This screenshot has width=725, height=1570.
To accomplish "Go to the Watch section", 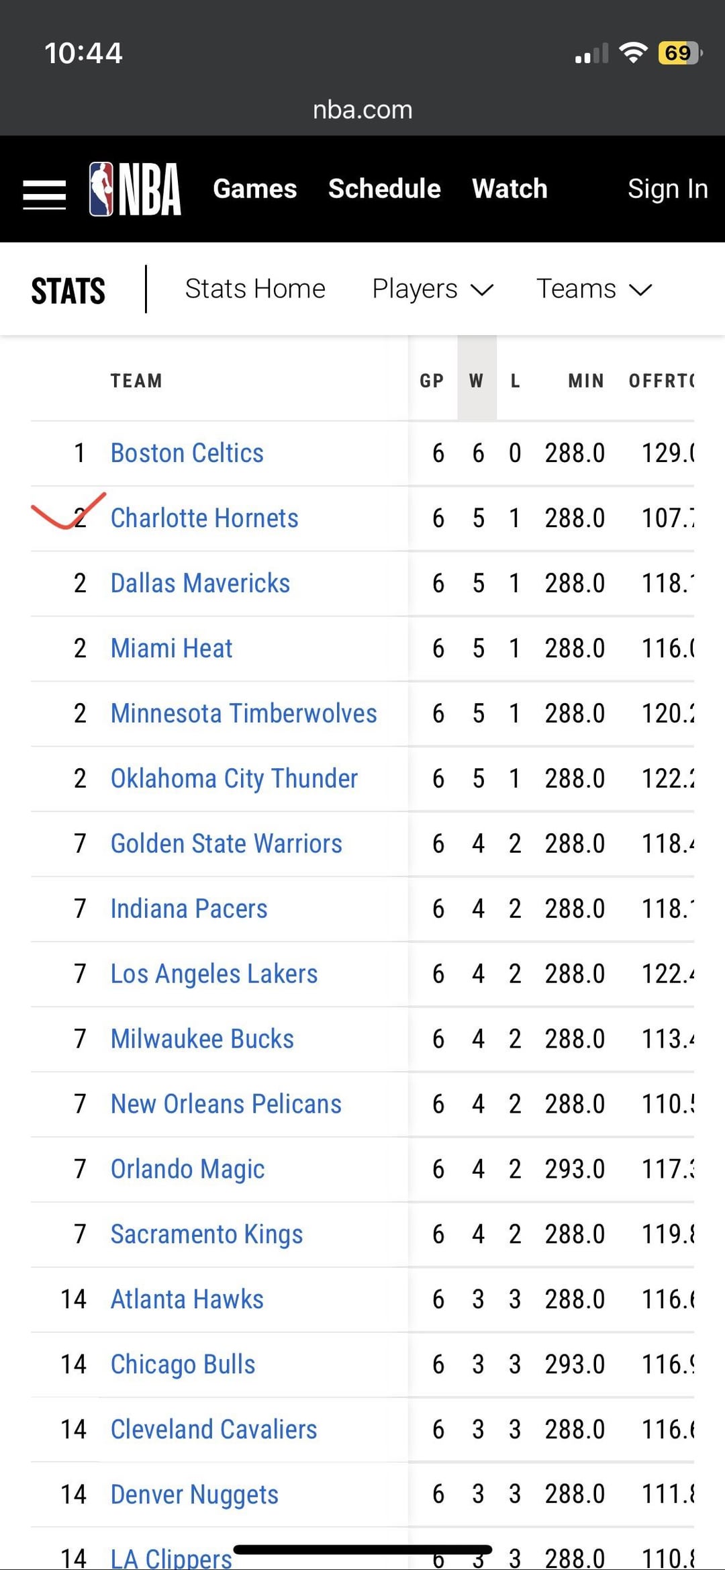I will [x=510, y=189].
